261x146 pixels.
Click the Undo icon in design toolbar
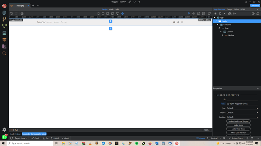[11, 14]
